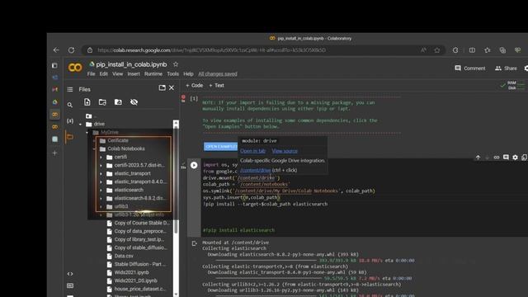Open Files pane in new window icon

click(162, 88)
